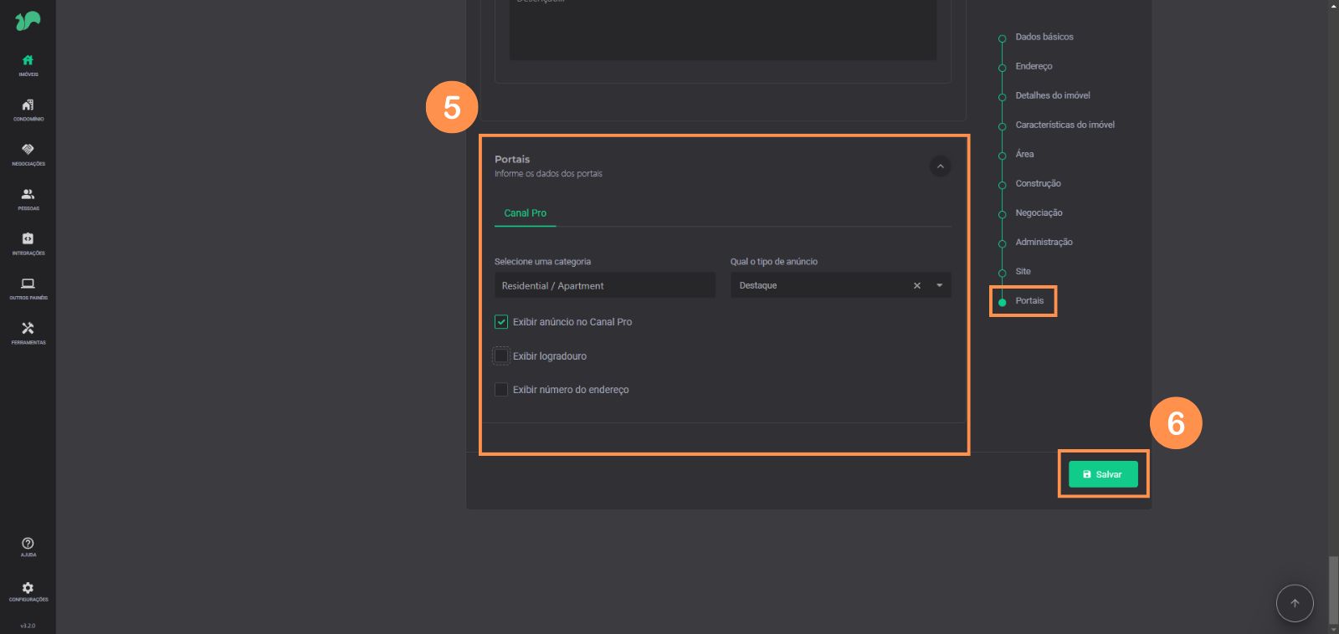Clear the Destaque selection with X
Screen dimensions: 1339x634
(917, 286)
